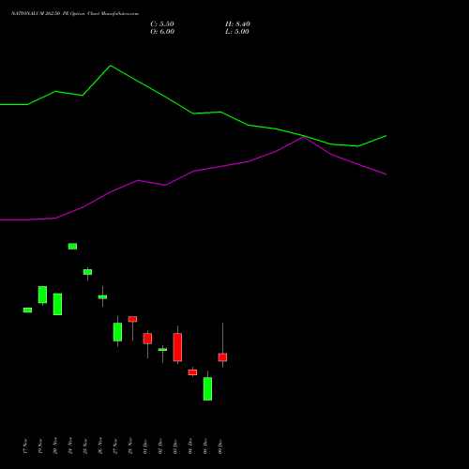This screenshot has height=469, width=469.
Task: Click the 28 Nov date label
Action: coord(130,446)
